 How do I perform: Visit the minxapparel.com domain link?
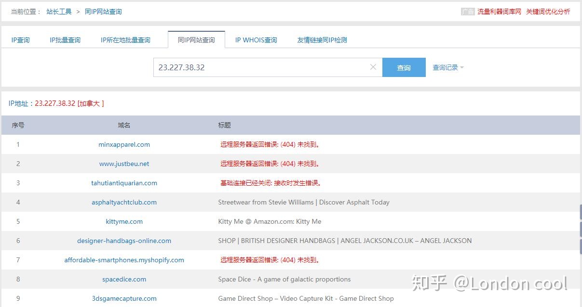124,144
